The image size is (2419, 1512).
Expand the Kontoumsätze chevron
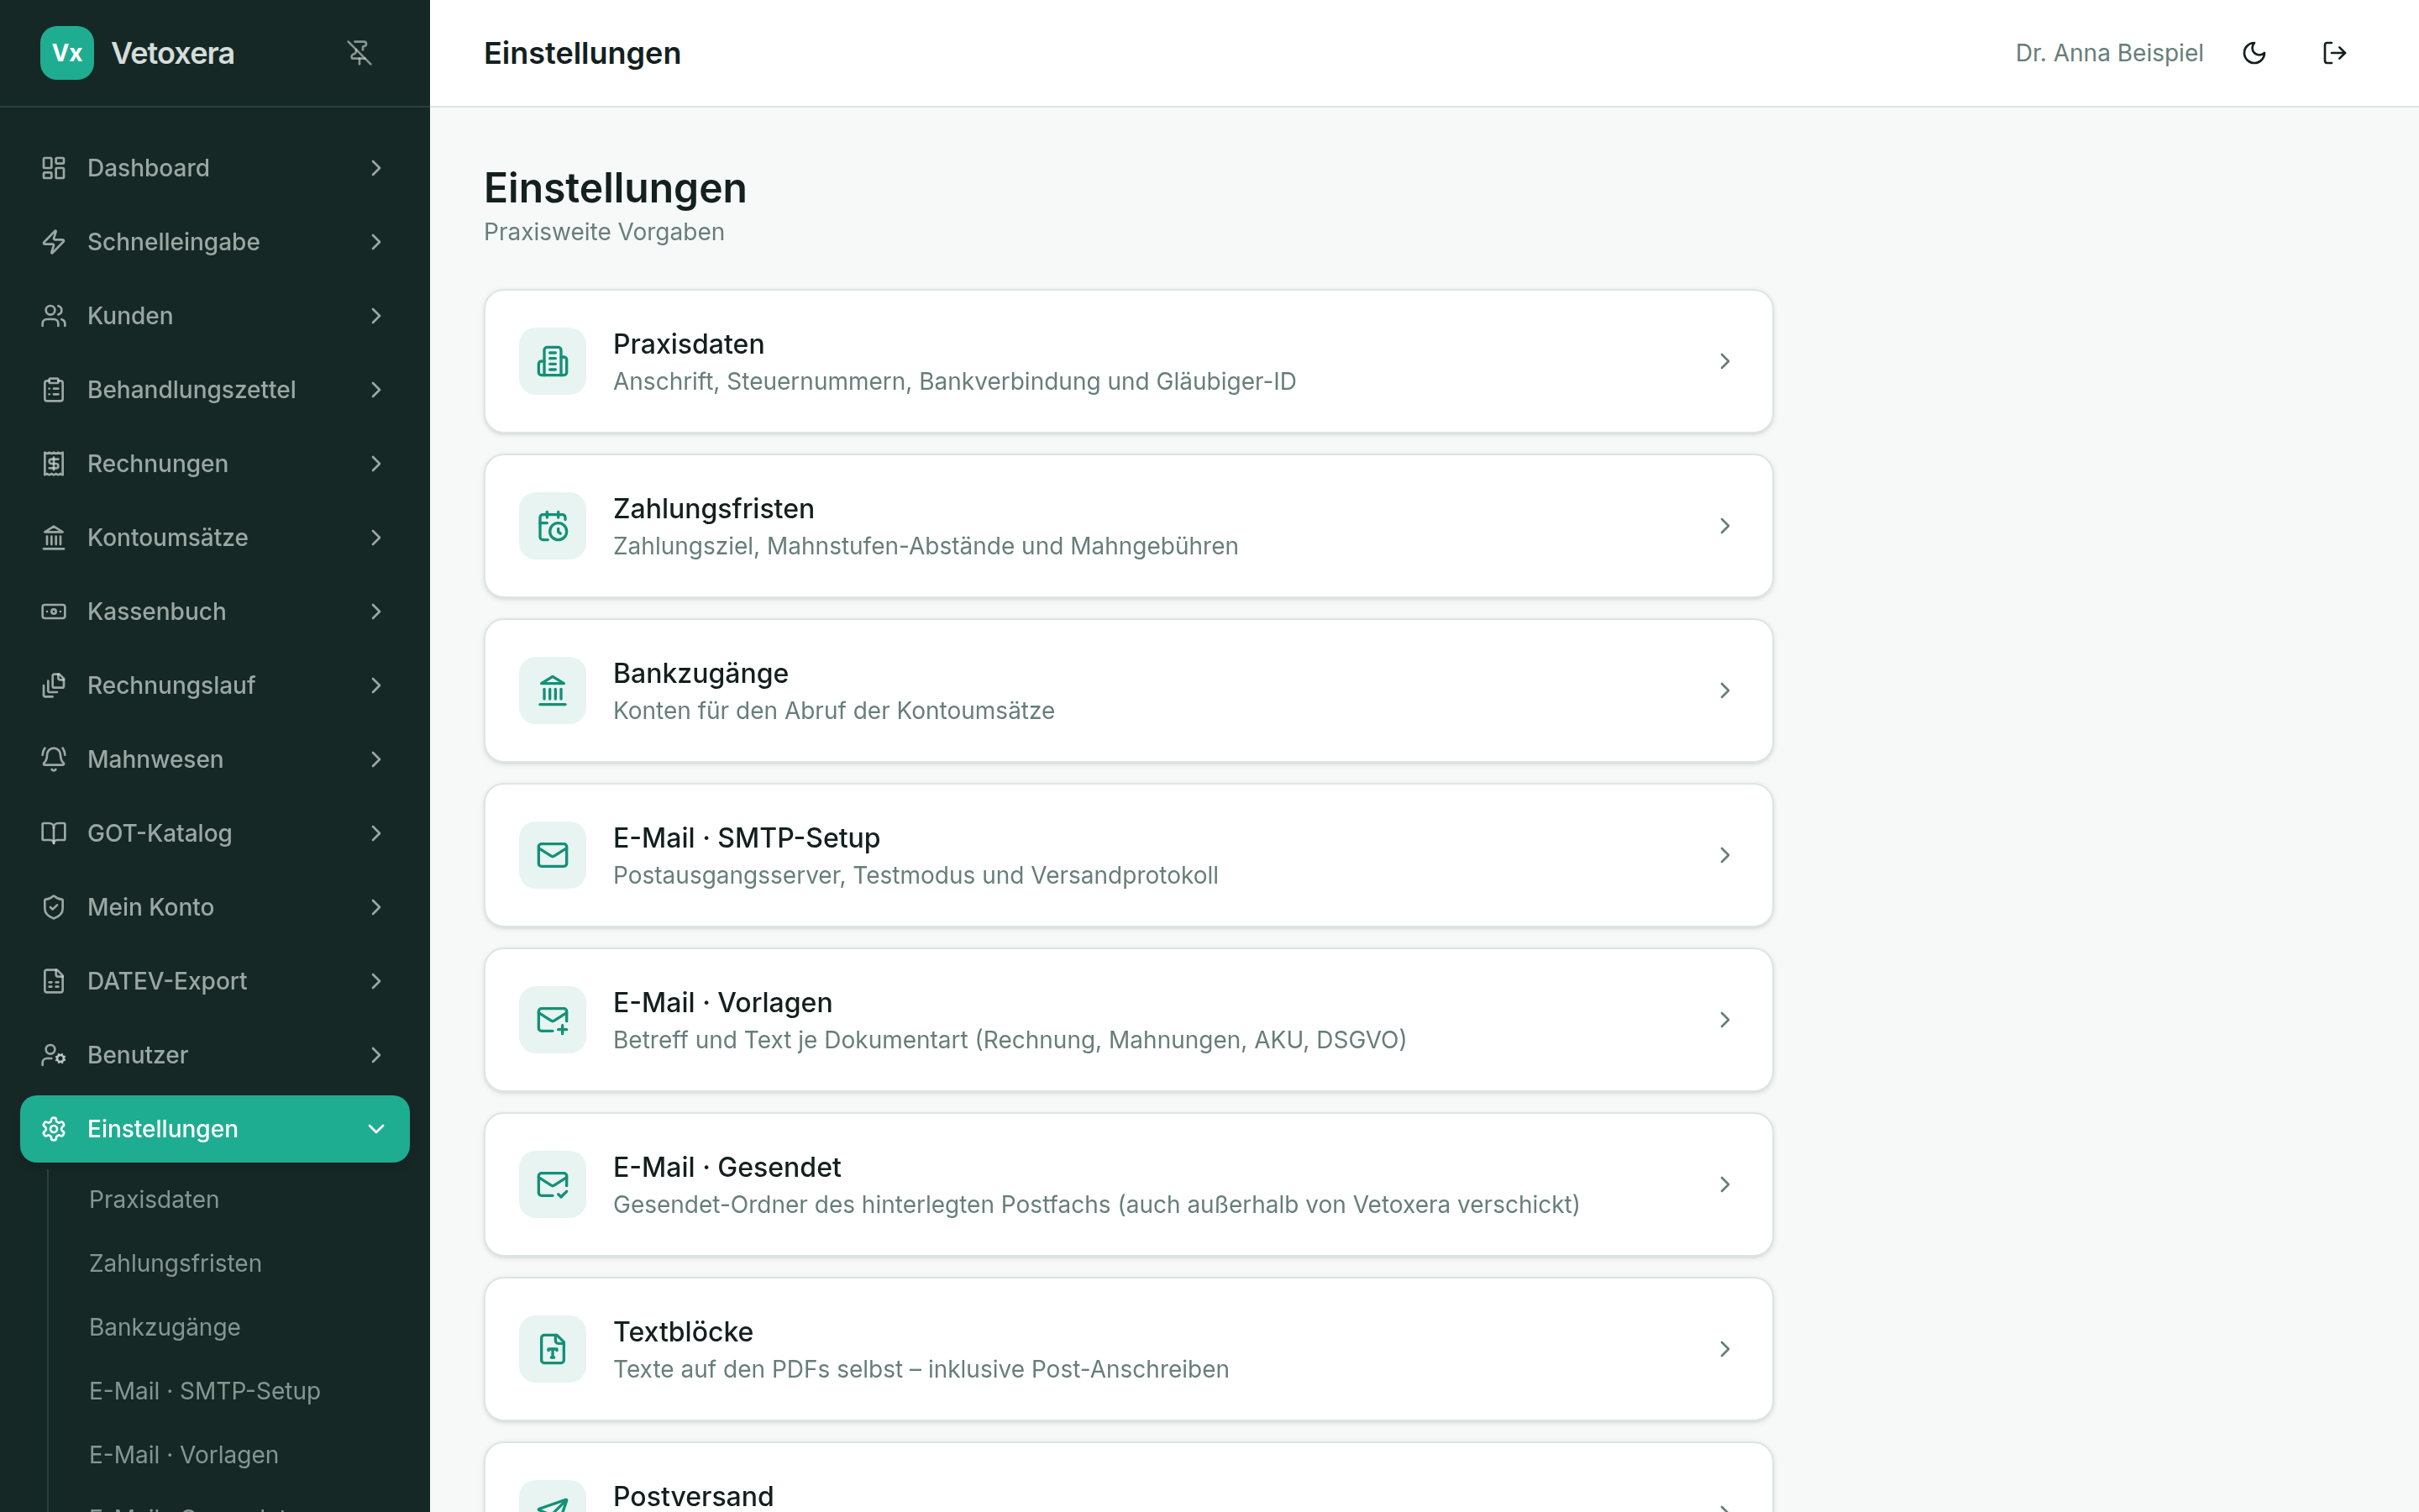375,538
